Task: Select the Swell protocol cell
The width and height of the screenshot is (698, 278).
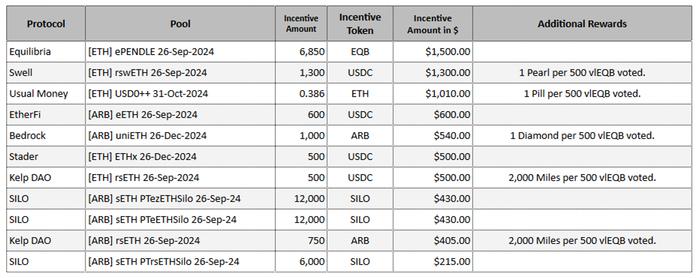Action: tap(21, 73)
